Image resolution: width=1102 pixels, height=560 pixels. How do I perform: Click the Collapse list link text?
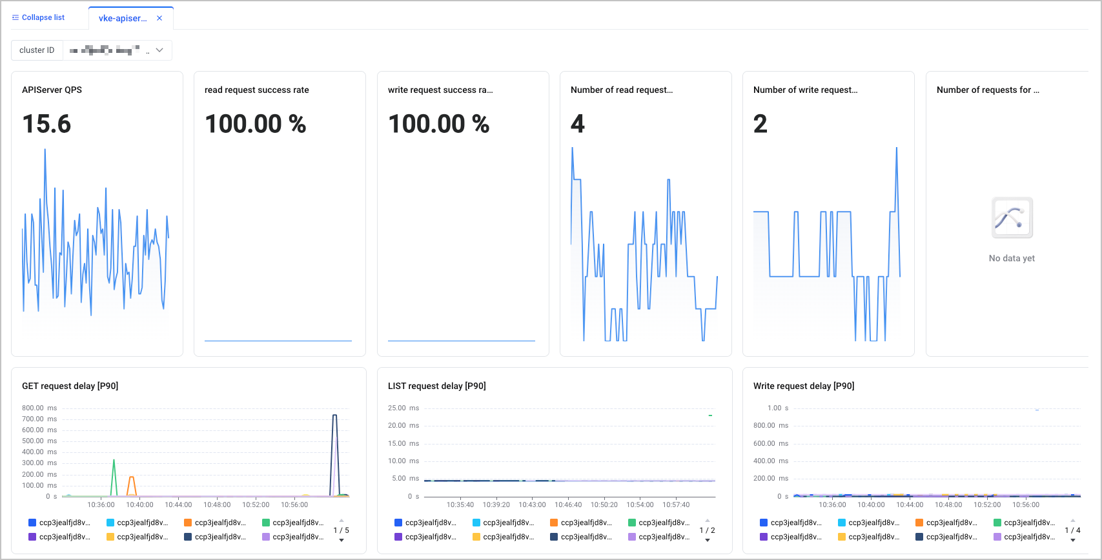[43, 17]
